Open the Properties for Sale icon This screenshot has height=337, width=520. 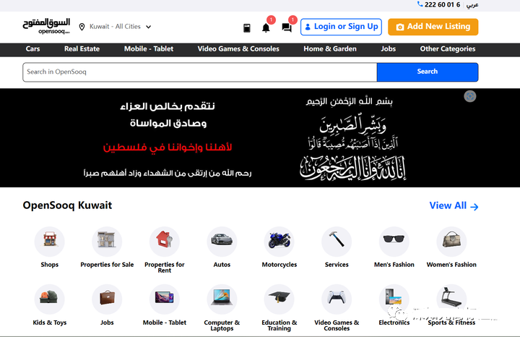tap(107, 242)
